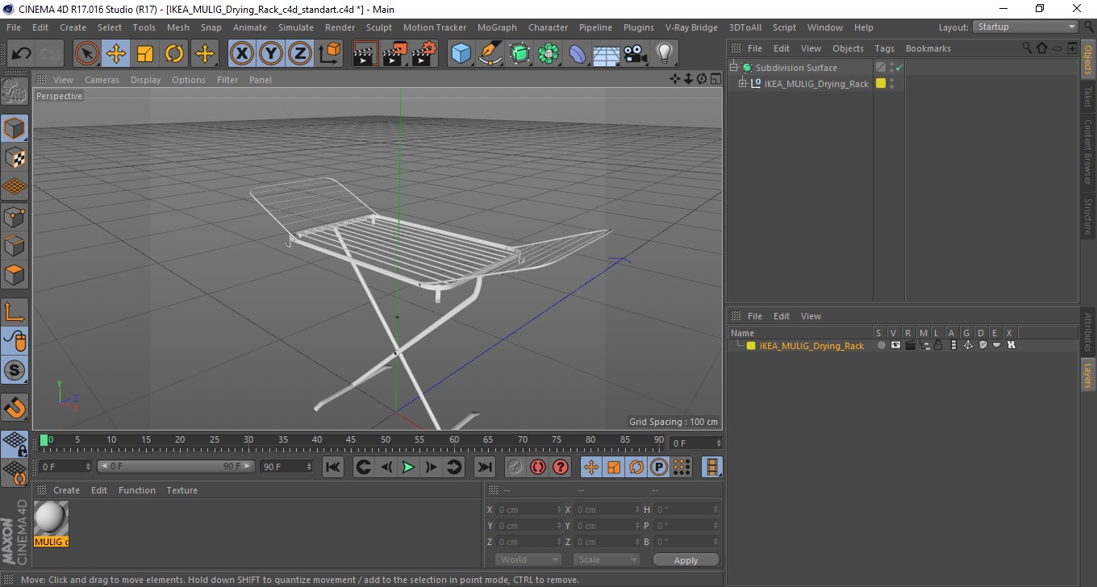The image size is (1097, 587).
Task: Select the MULIG material thumbnail
Action: (51, 518)
